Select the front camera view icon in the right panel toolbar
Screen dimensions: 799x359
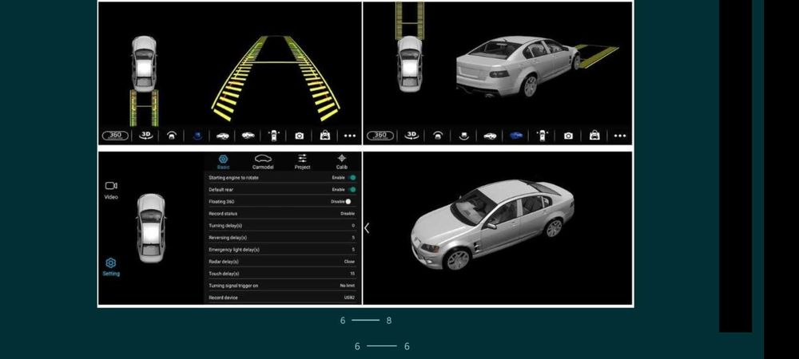438,136
